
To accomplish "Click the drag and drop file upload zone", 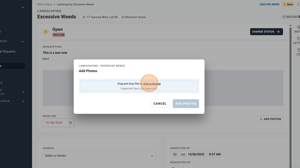I will pos(139,86).
